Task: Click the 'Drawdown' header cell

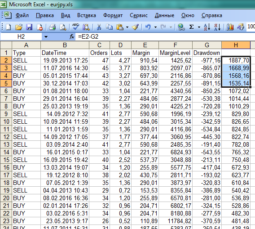Action: 207,53
